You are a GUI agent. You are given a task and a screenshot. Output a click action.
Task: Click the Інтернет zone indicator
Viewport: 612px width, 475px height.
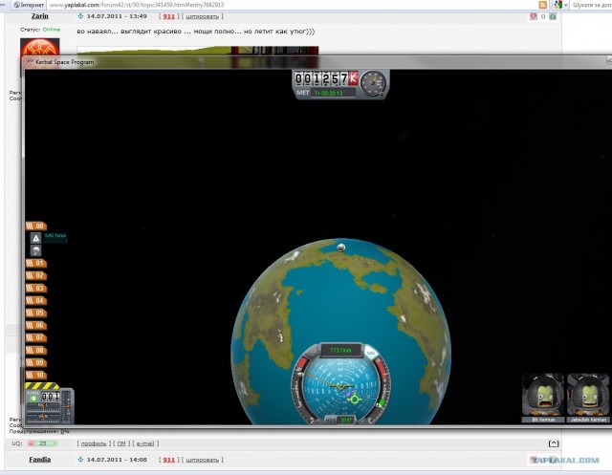point(29,5)
